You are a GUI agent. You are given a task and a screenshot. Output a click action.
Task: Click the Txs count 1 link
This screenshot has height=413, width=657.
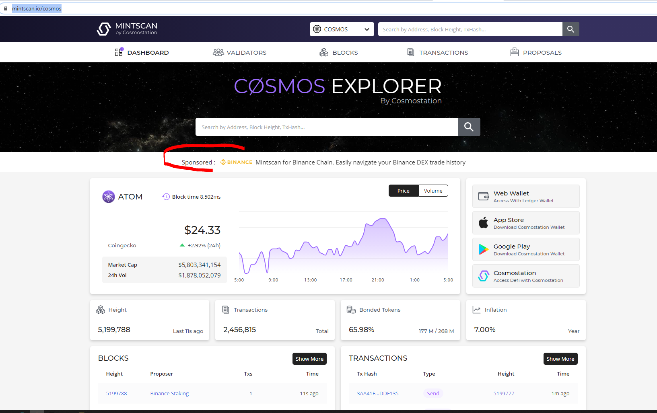251,393
